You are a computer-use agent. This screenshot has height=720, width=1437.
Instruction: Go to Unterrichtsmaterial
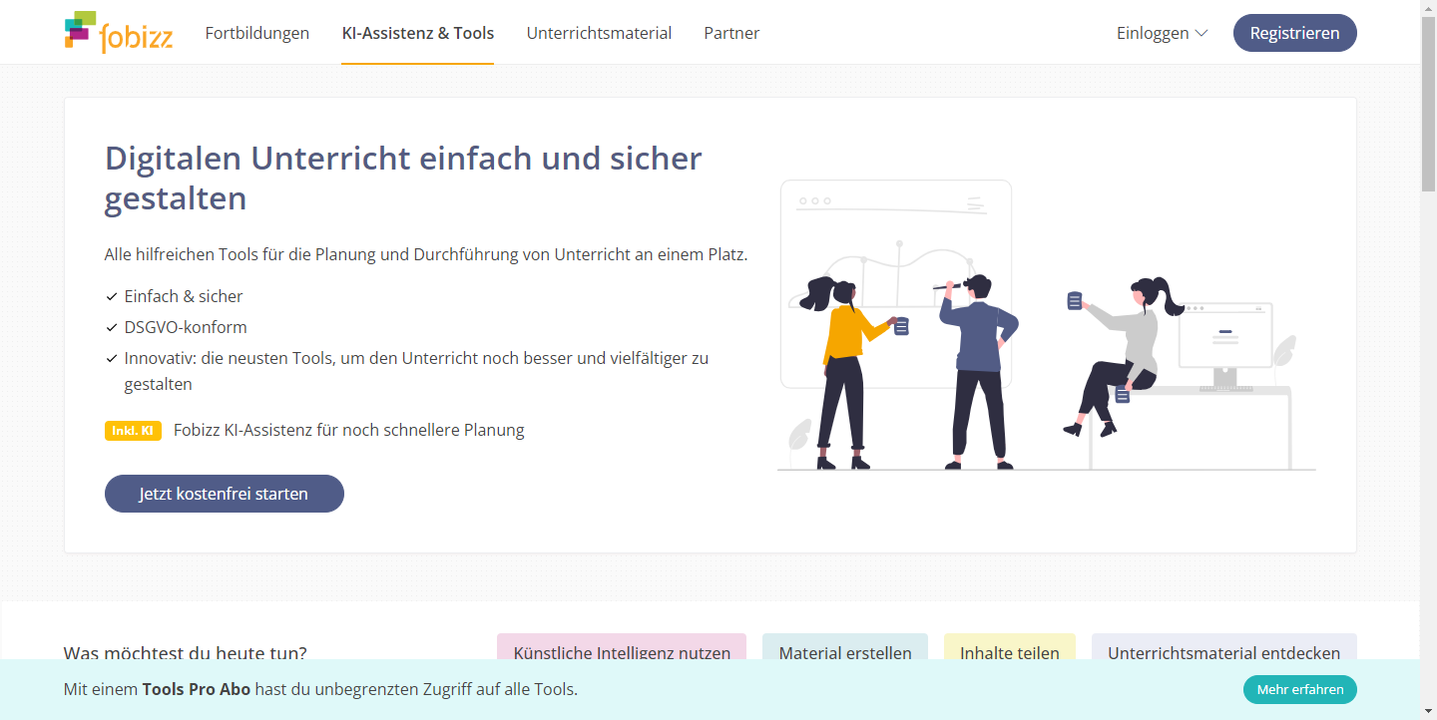click(599, 33)
